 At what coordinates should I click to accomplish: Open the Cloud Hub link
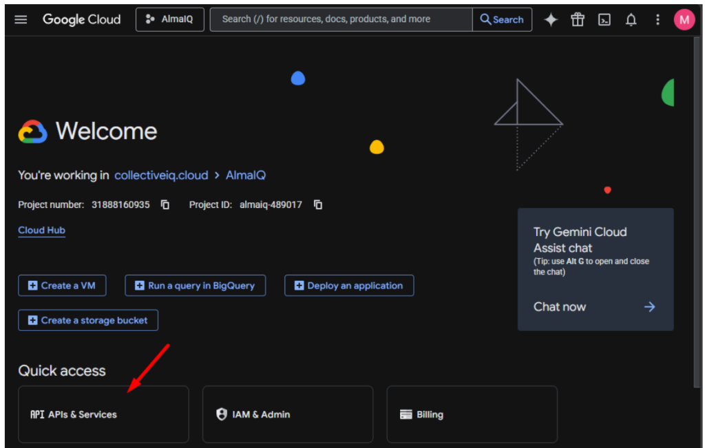pyautogui.click(x=41, y=230)
